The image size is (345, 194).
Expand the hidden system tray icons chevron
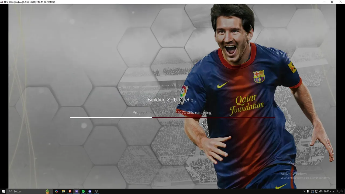pos(304,191)
